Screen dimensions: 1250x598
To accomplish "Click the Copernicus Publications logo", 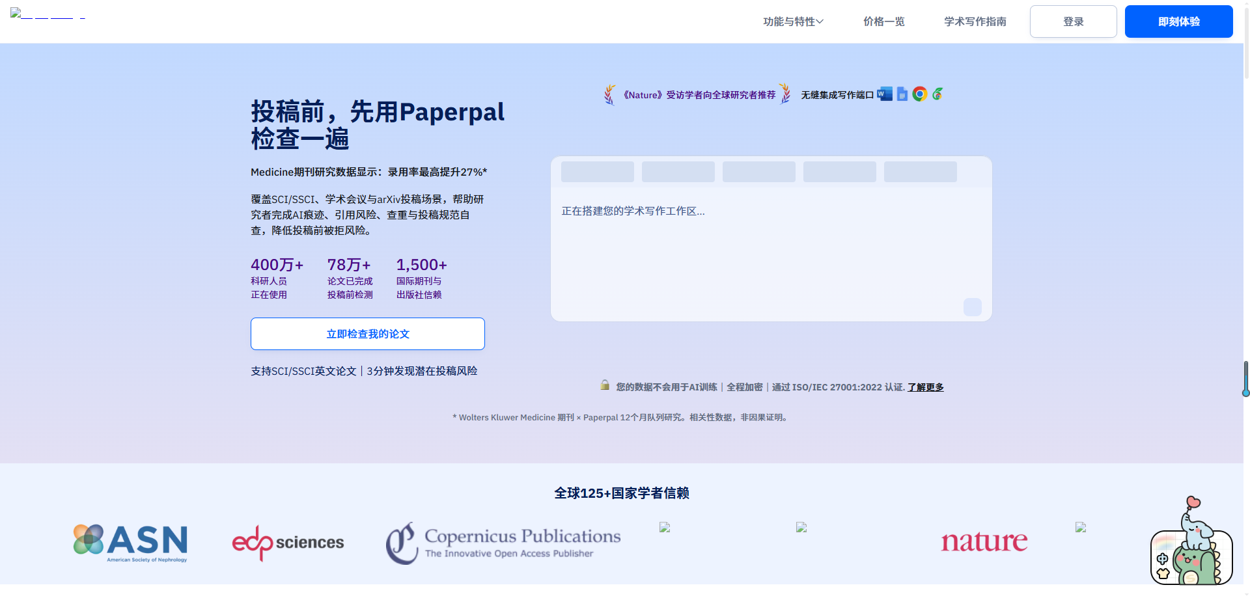I will tap(503, 543).
